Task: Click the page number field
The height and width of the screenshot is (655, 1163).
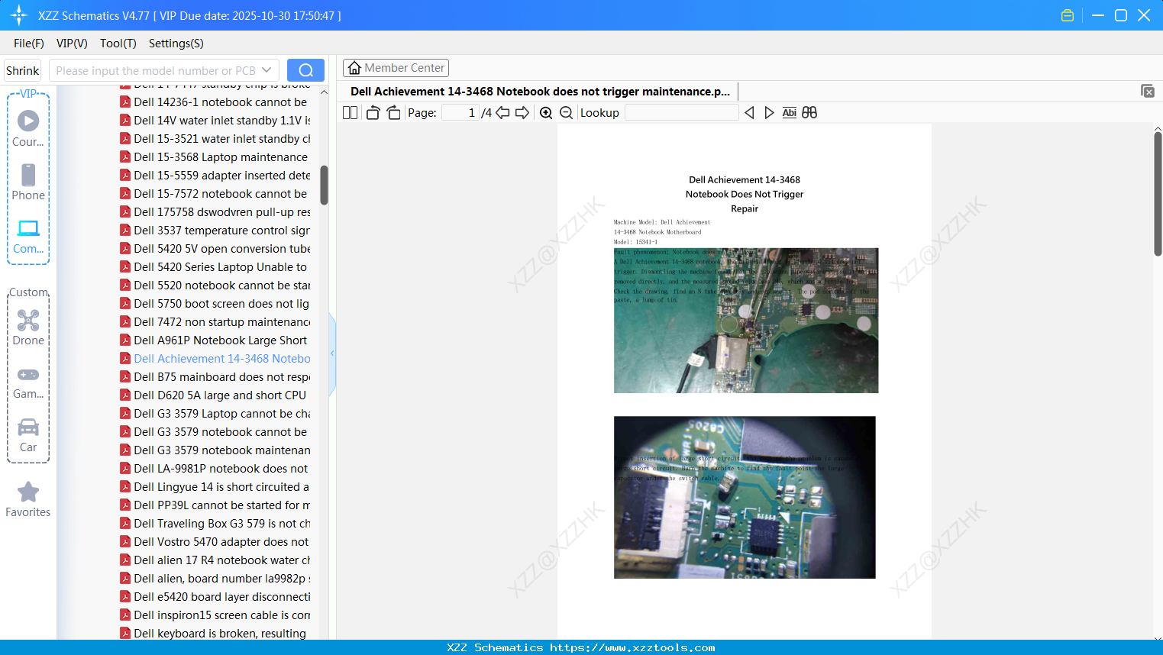Action: [x=460, y=113]
